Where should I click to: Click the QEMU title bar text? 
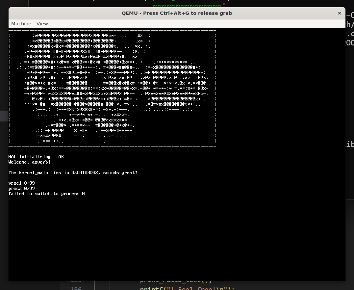(177, 13)
